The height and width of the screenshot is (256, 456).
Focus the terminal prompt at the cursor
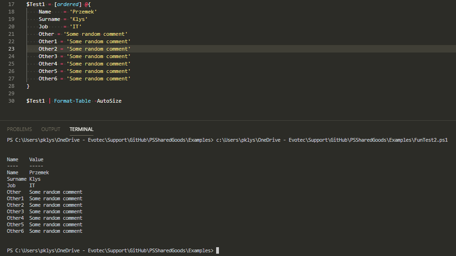click(217, 250)
